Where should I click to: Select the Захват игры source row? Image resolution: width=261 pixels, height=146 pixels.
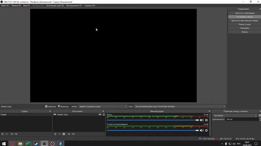[79, 114]
